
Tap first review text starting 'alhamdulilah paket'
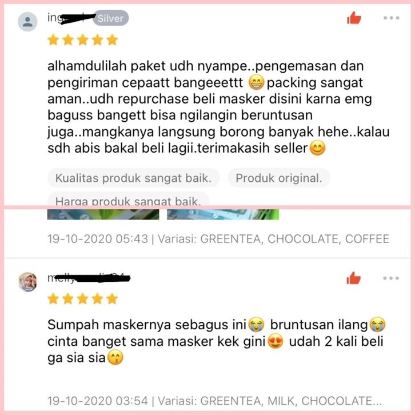(x=218, y=107)
